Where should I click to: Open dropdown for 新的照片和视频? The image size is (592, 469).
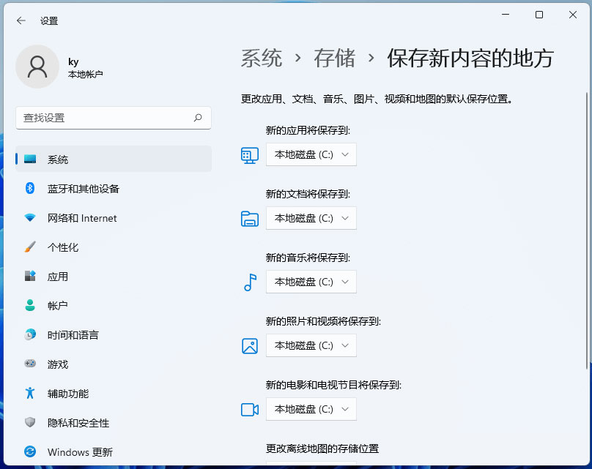[x=311, y=345]
